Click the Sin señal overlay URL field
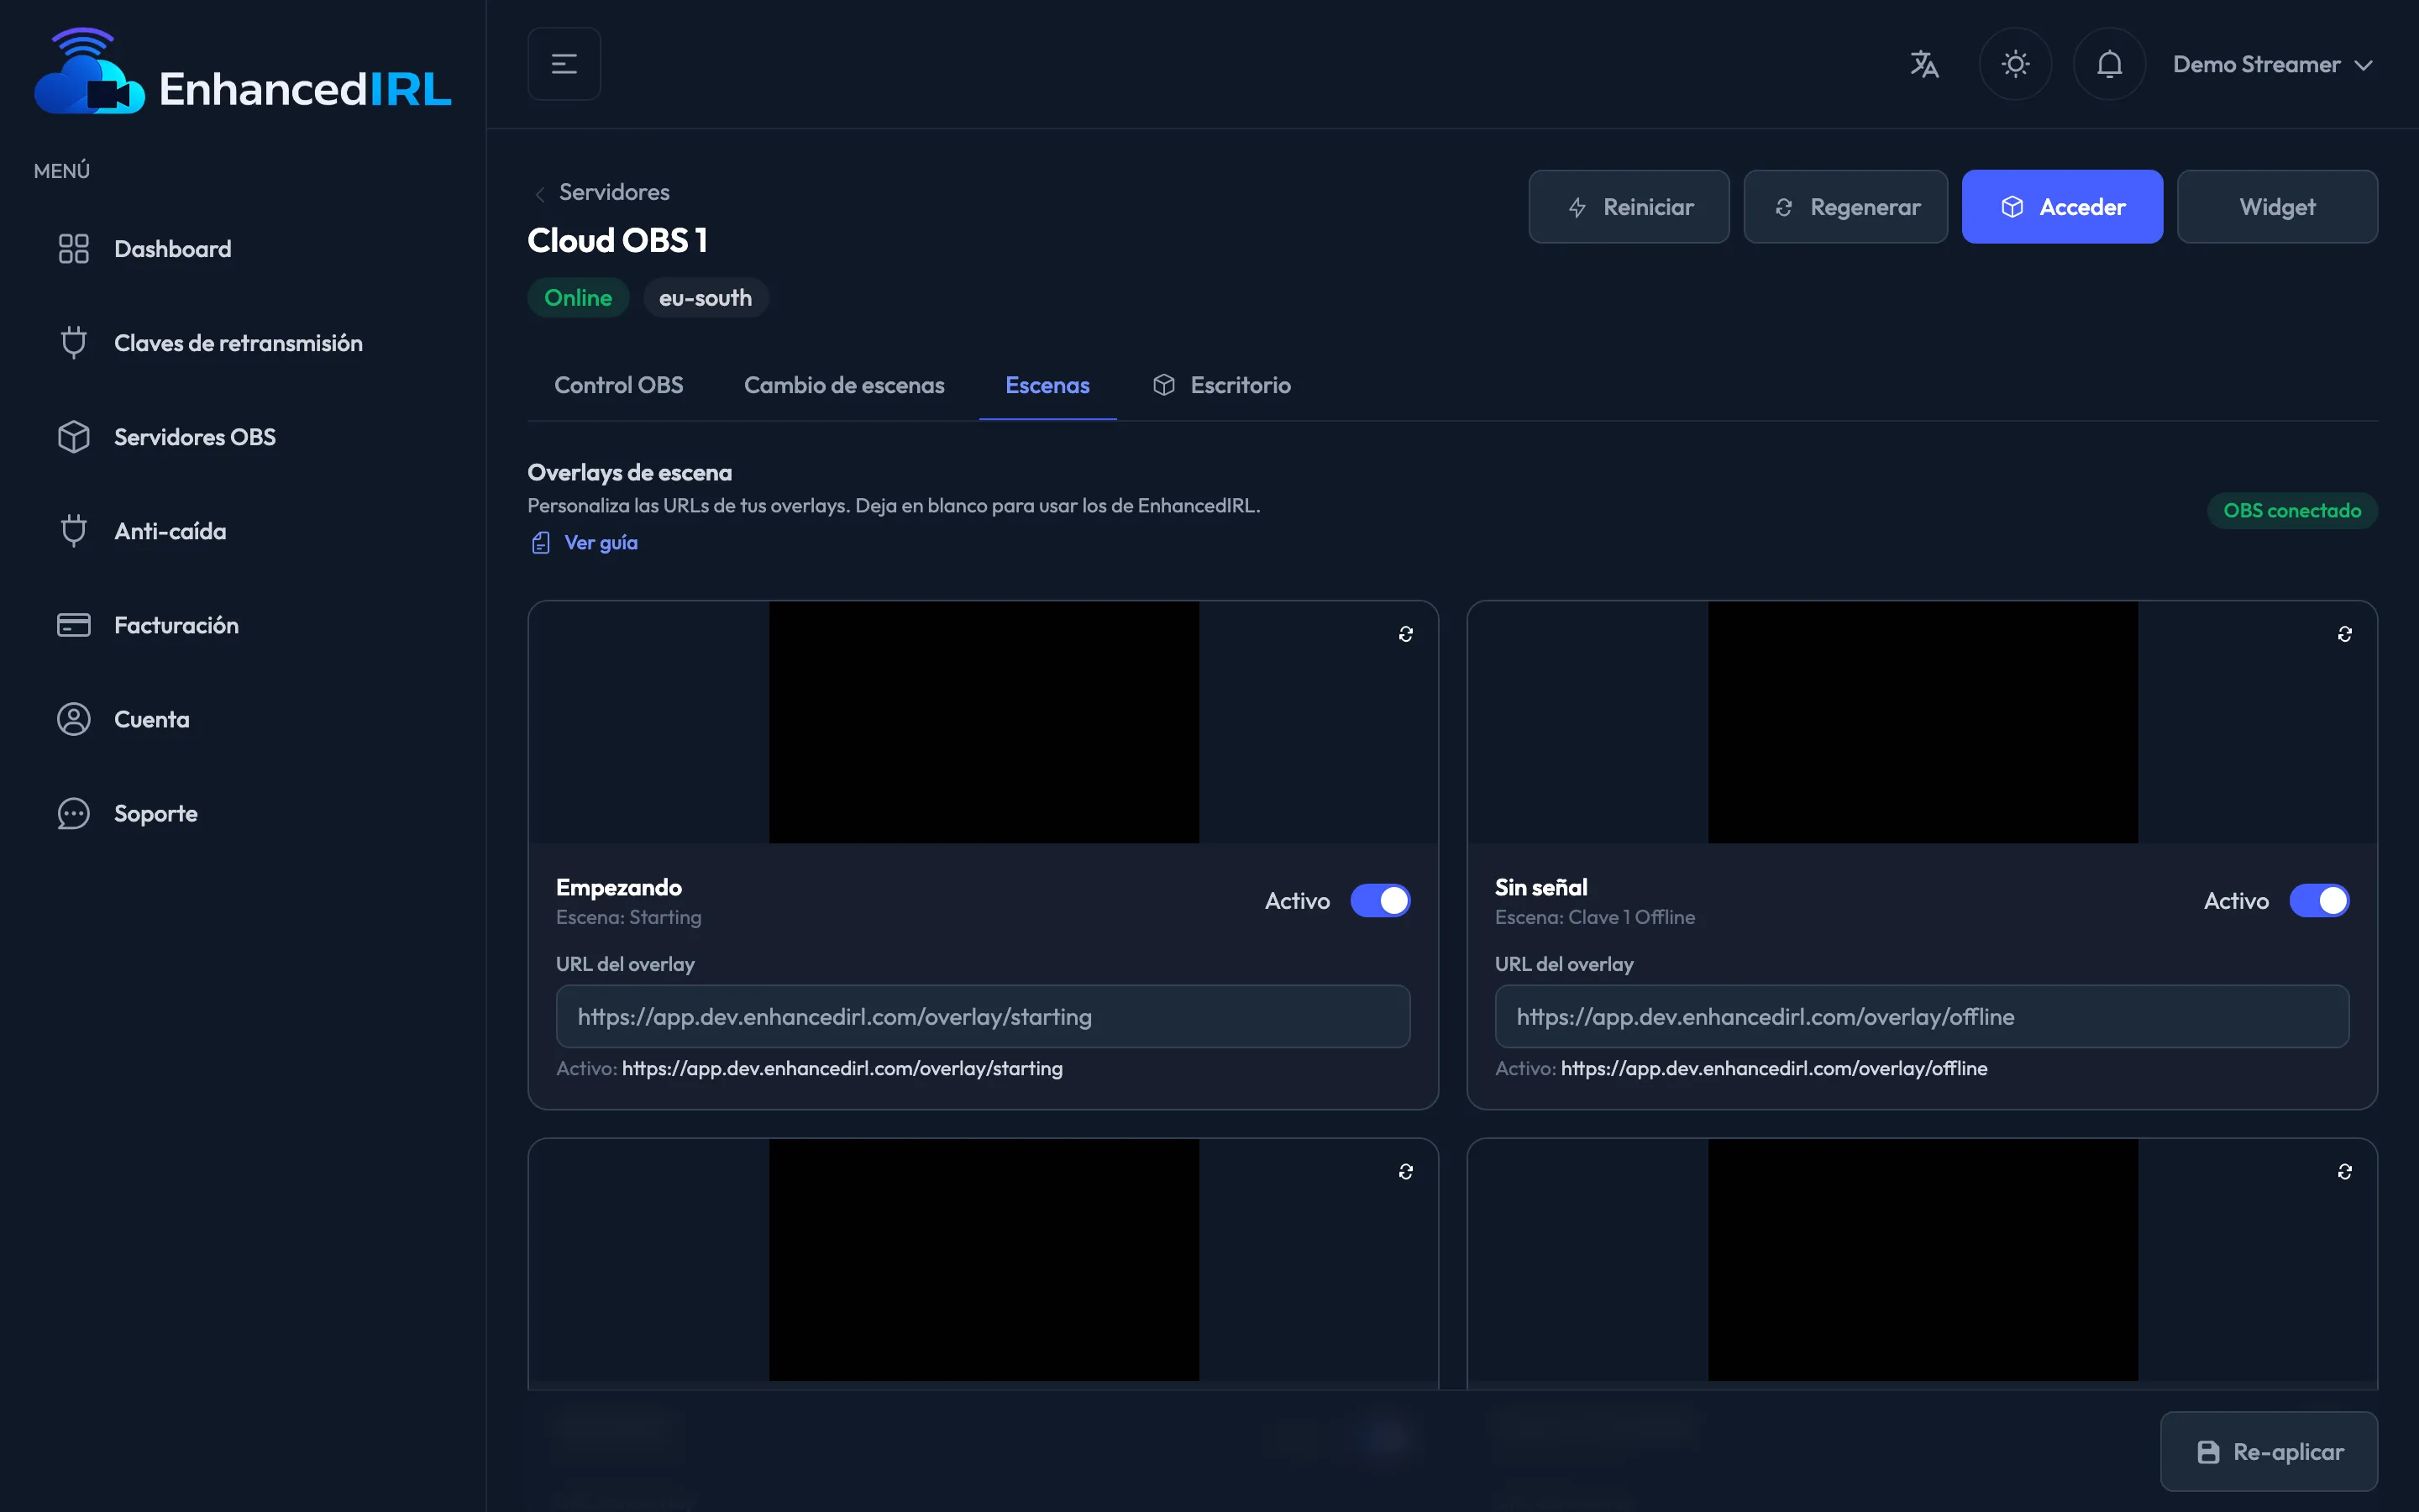 pyautogui.click(x=1921, y=1017)
